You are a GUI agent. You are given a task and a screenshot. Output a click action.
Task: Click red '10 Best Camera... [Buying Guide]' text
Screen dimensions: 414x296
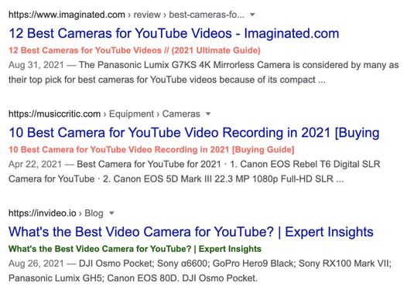tap(152, 150)
